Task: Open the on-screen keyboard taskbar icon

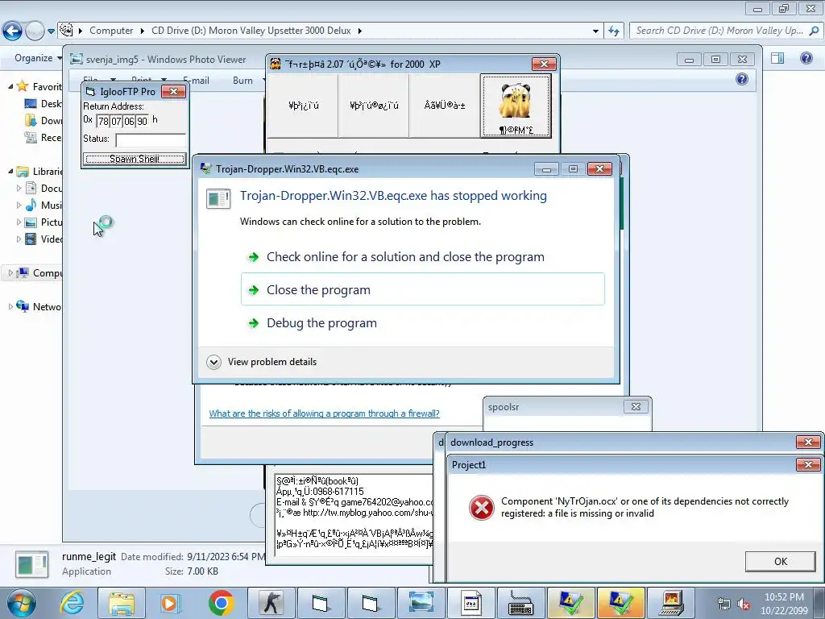Action: [x=521, y=603]
